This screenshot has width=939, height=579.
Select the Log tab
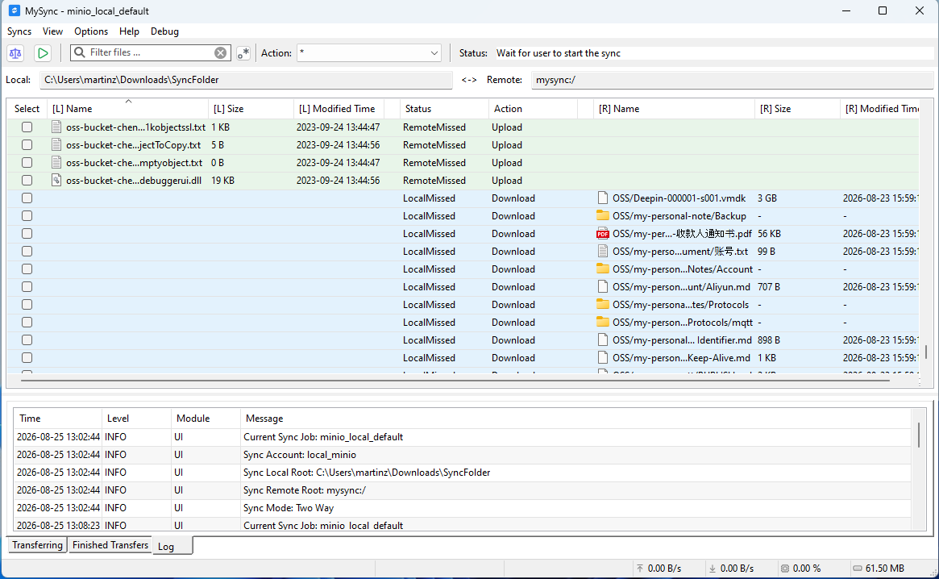pyautogui.click(x=172, y=546)
